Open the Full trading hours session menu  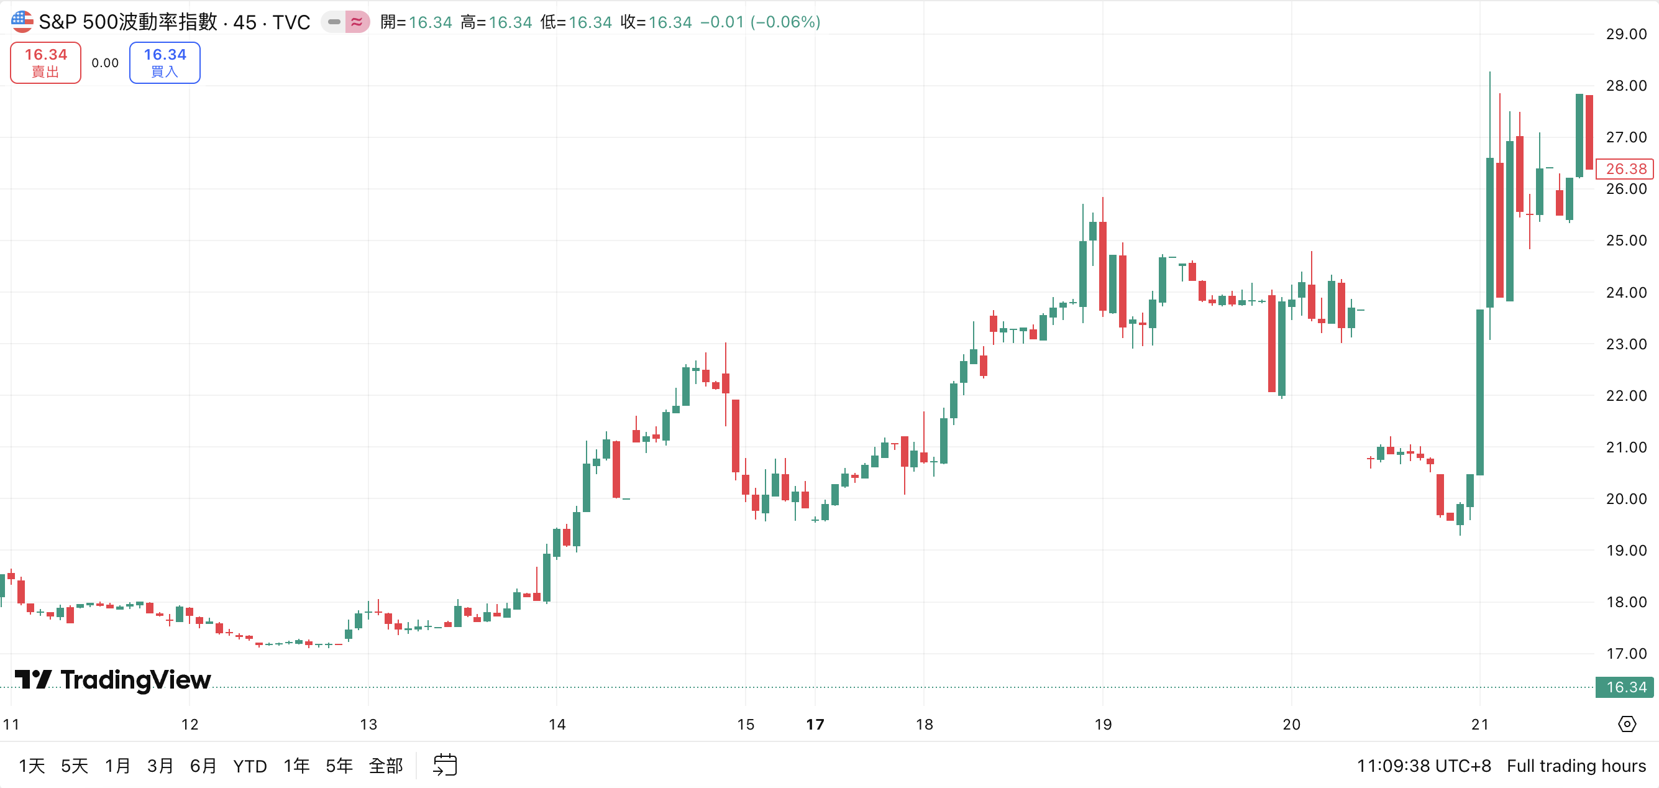(x=1576, y=766)
